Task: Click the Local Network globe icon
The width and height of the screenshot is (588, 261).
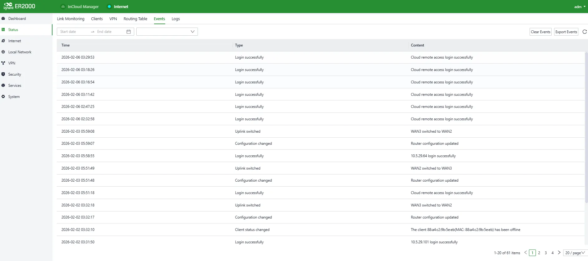Action: [3, 52]
